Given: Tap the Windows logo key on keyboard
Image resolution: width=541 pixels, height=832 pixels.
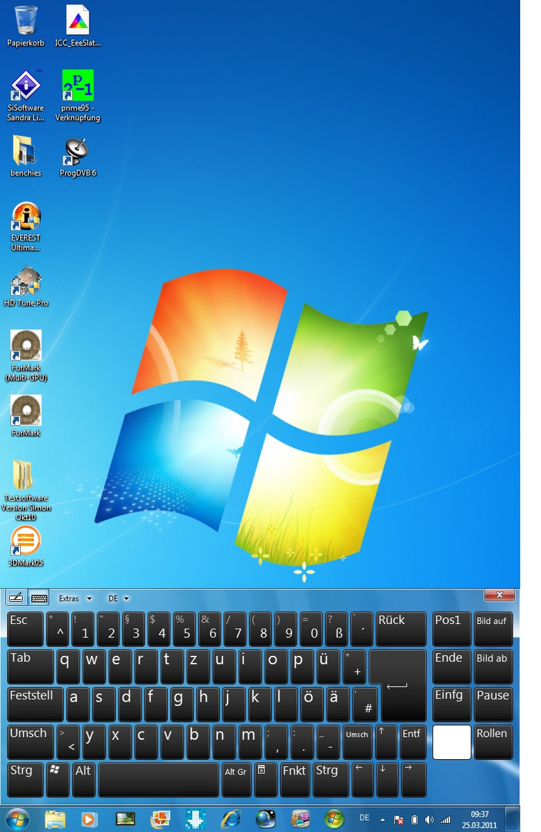Looking at the screenshot, I should tap(58, 780).
